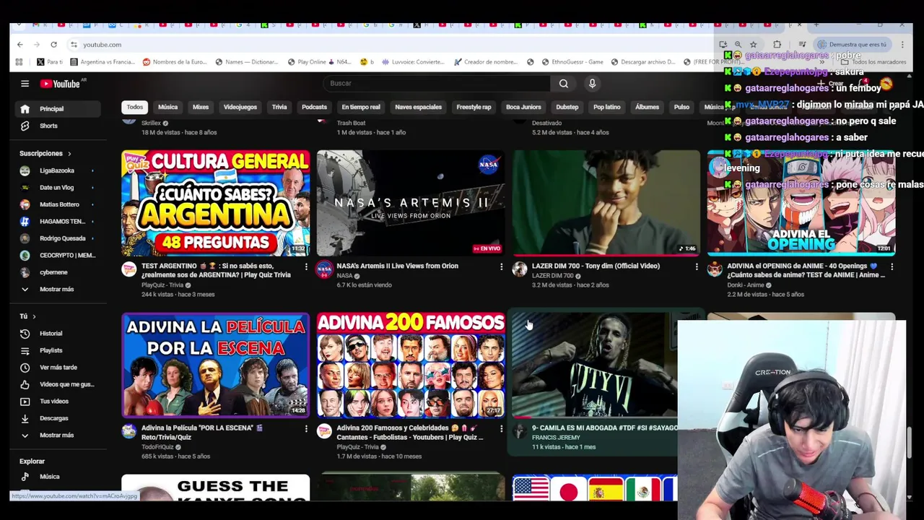Open options for Adivina 200 Famosos video

(x=501, y=429)
